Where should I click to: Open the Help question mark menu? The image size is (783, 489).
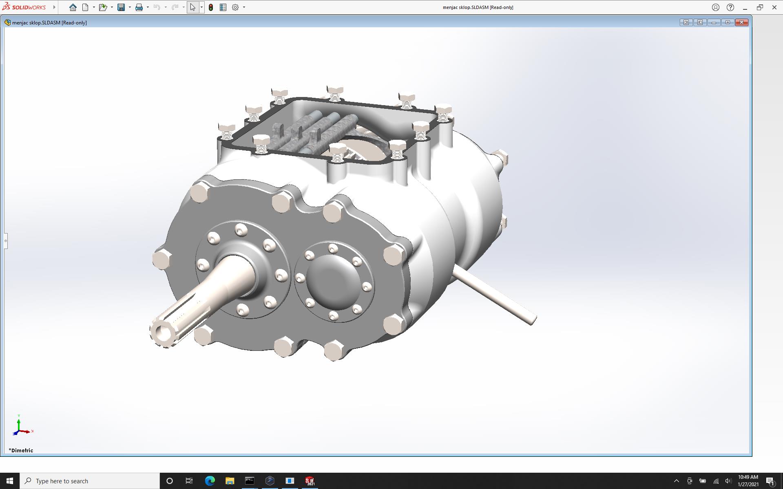tap(730, 7)
